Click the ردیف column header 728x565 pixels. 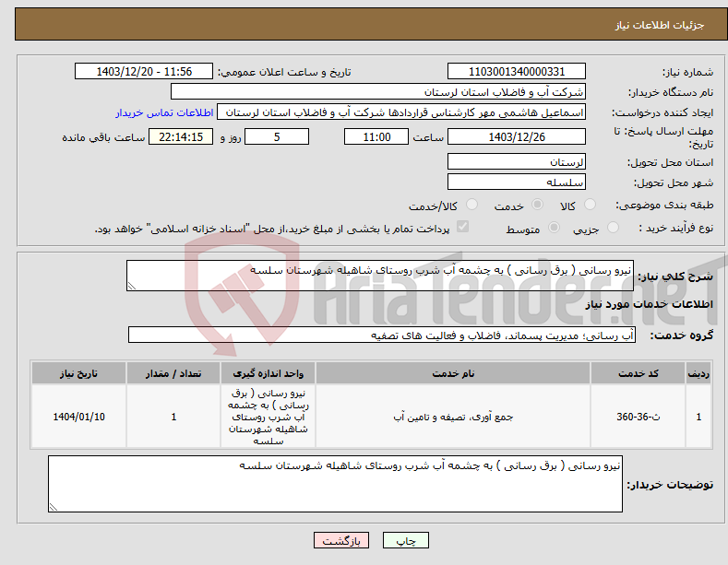698,373
